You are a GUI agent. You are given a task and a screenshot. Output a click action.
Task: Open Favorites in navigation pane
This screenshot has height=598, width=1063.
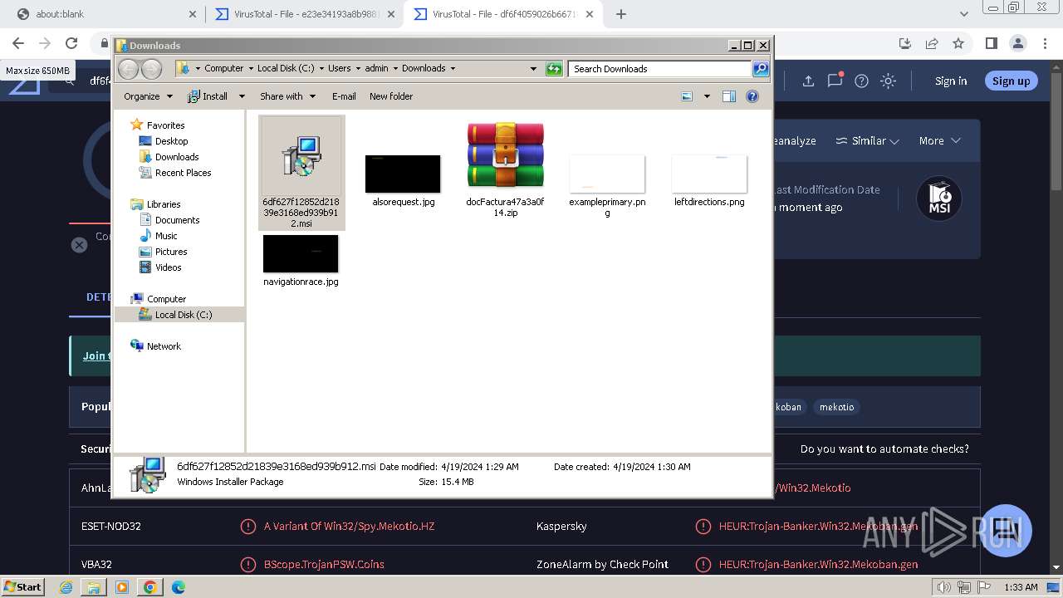pos(165,125)
